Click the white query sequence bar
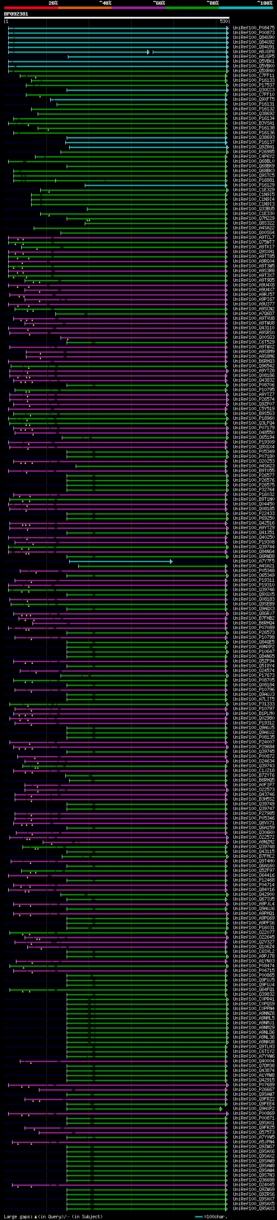This screenshot has width=277, height=1220. click(x=117, y=17)
